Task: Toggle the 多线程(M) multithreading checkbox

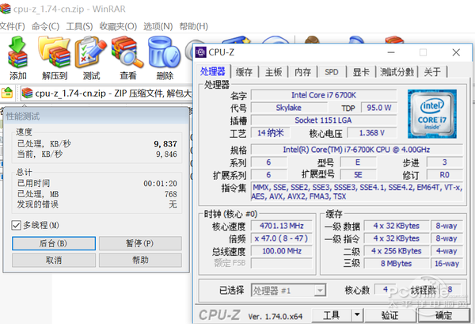Action: (16, 225)
